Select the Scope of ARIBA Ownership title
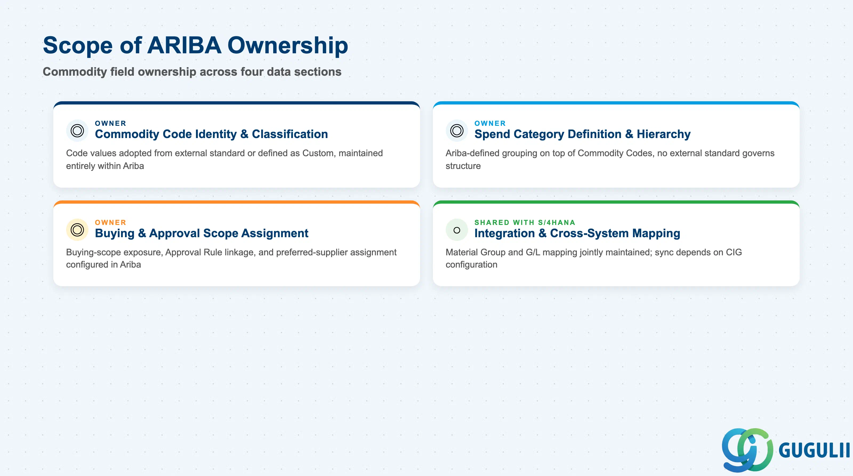853x476 pixels. pyautogui.click(x=195, y=45)
